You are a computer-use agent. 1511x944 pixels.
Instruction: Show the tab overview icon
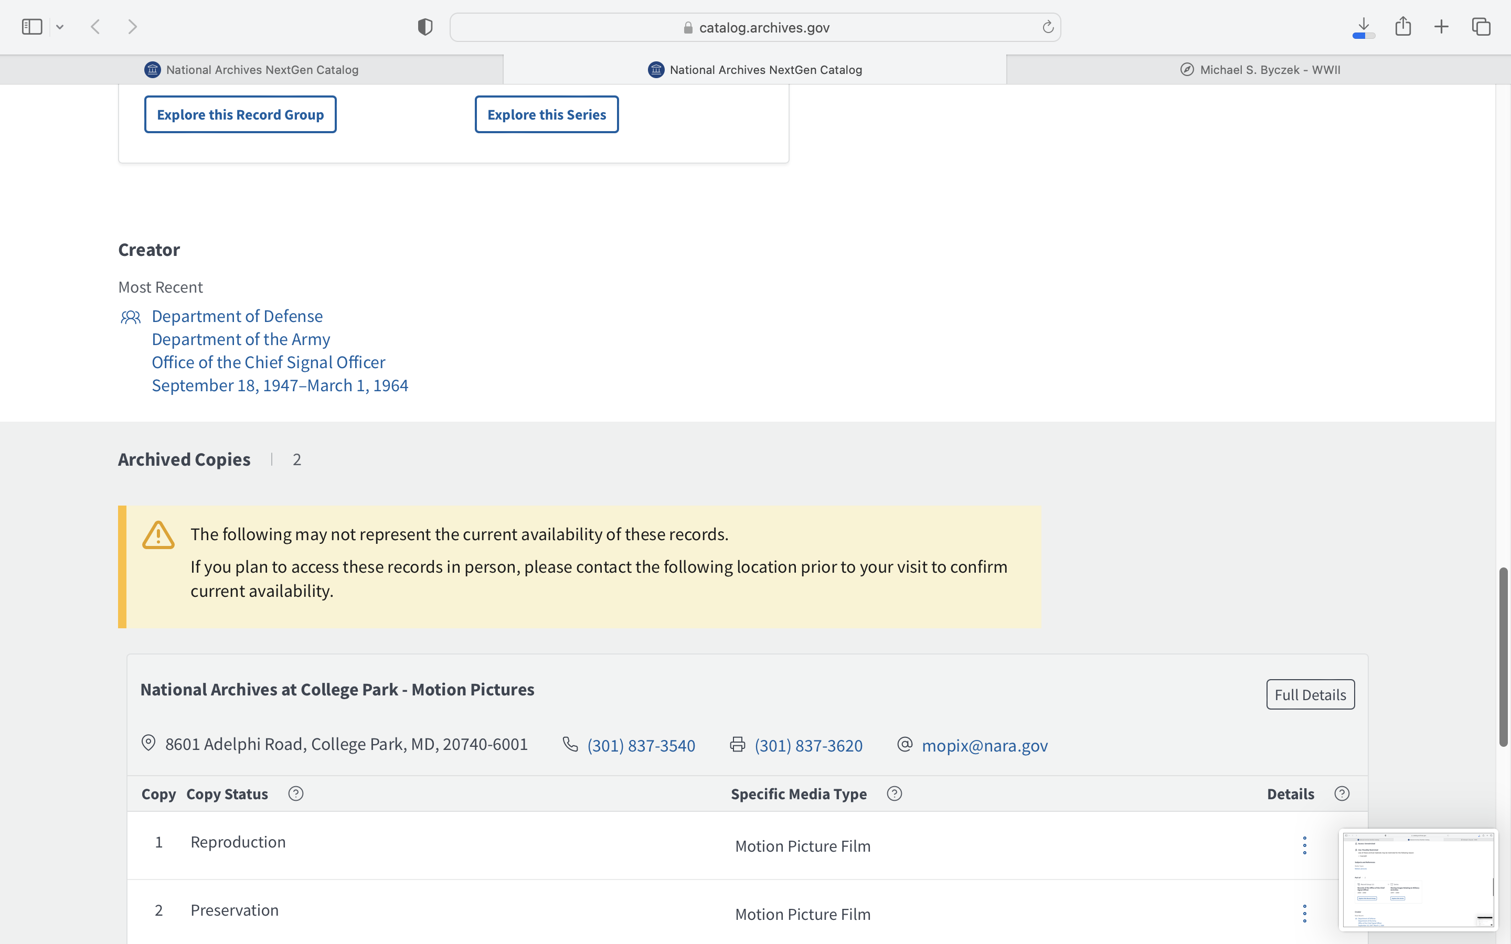pyautogui.click(x=1481, y=27)
